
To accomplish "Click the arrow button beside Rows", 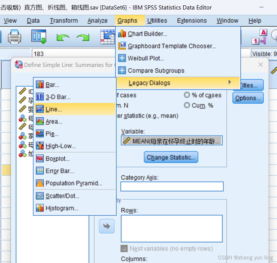I will tap(107, 226).
